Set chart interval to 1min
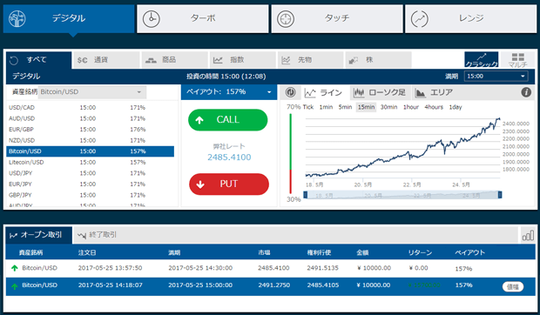The image size is (540, 315). 326,107
